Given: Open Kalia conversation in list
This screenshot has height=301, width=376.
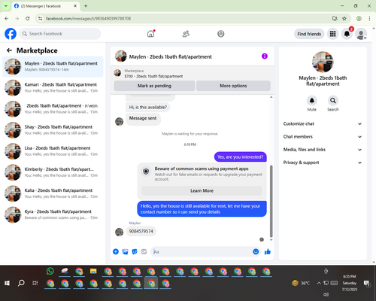Looking at the screenshot, I should pyautogui.click(x=53, y=193).
